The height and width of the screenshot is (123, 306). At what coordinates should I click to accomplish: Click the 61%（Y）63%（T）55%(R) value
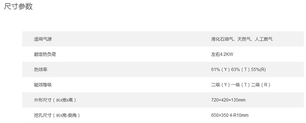[x=238, y=69]
